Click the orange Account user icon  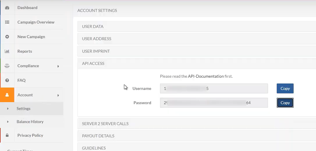tap(7, 95)
